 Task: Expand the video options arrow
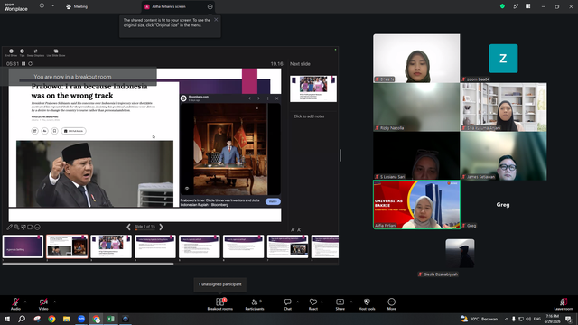(x=54, y=302)
